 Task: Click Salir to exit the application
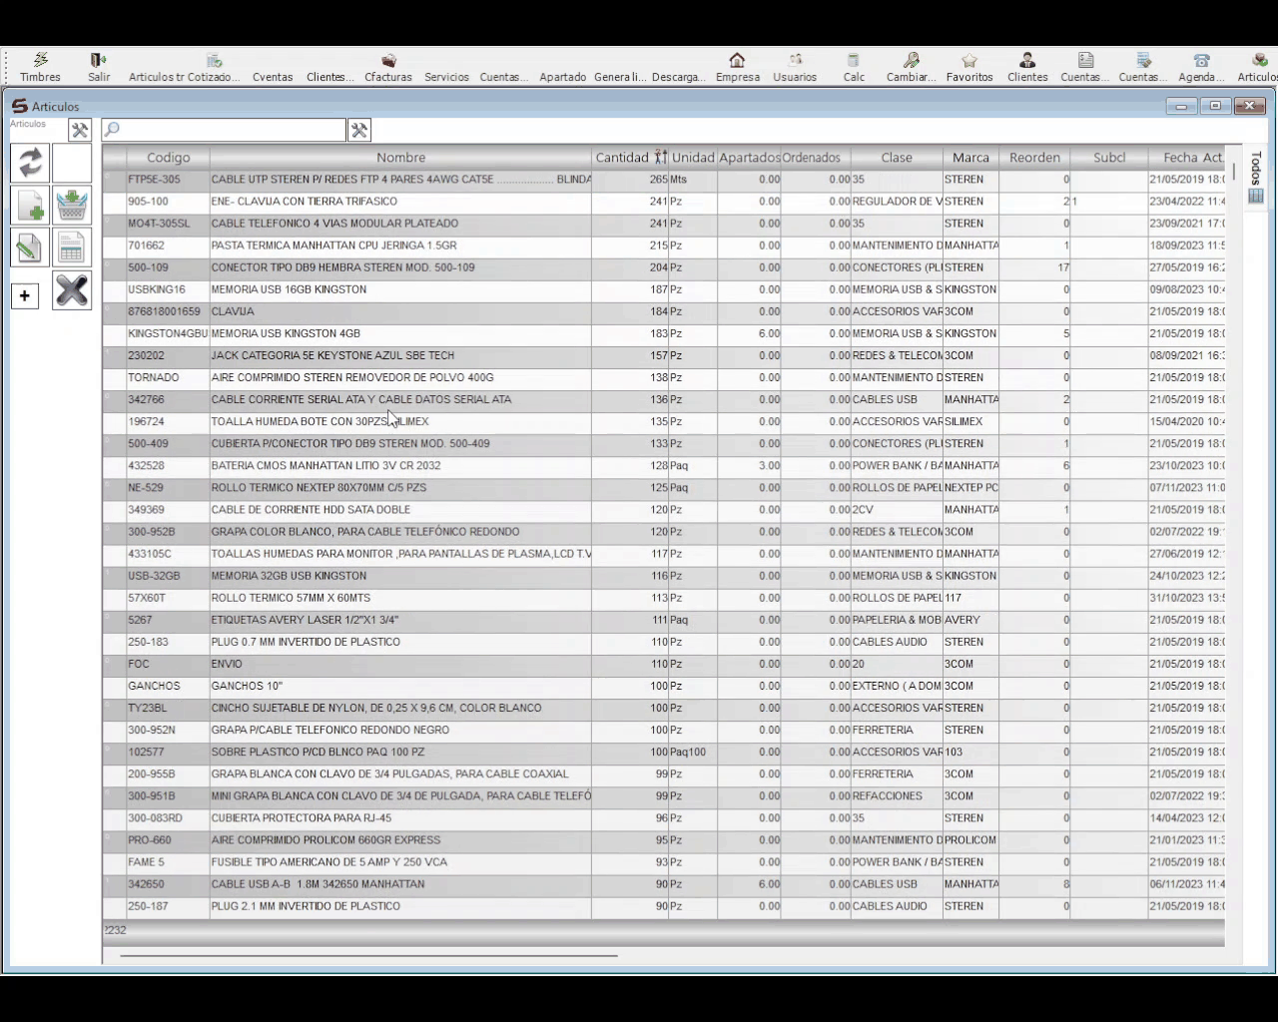click(99, 67)
